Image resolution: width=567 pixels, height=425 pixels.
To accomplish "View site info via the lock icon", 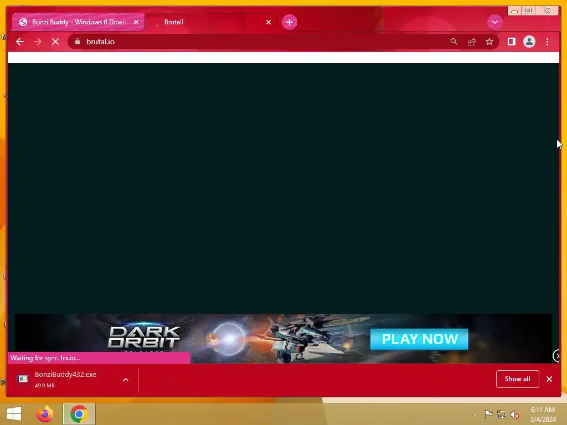I will [x=78, y=42].
